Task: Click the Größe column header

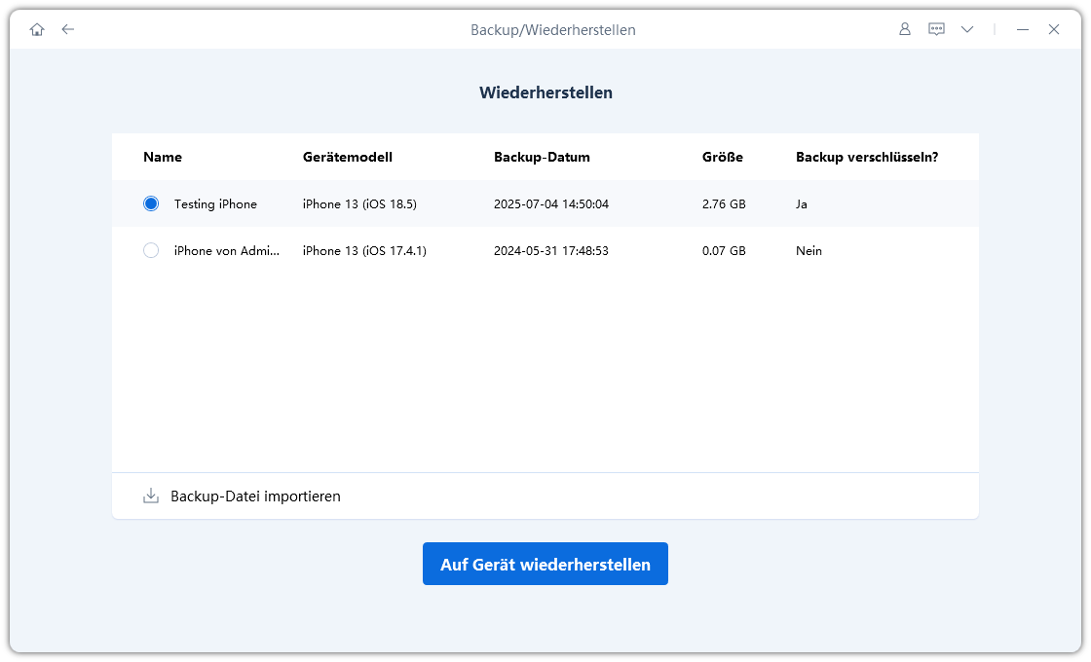Action: pyautogui.click(x=723, y=157)
